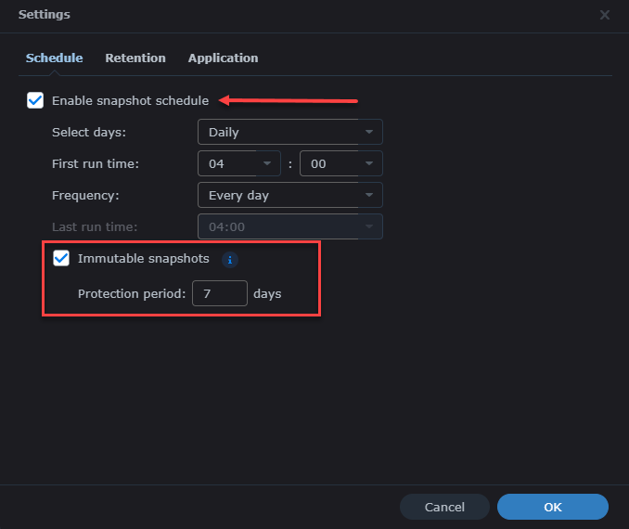Expand the Frequency dropdown
This screenshot has width=629, height=529.
coord(289,195)
